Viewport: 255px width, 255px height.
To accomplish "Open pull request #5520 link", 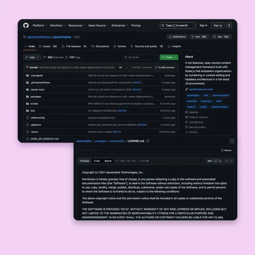I will click(x=137, y=90).
